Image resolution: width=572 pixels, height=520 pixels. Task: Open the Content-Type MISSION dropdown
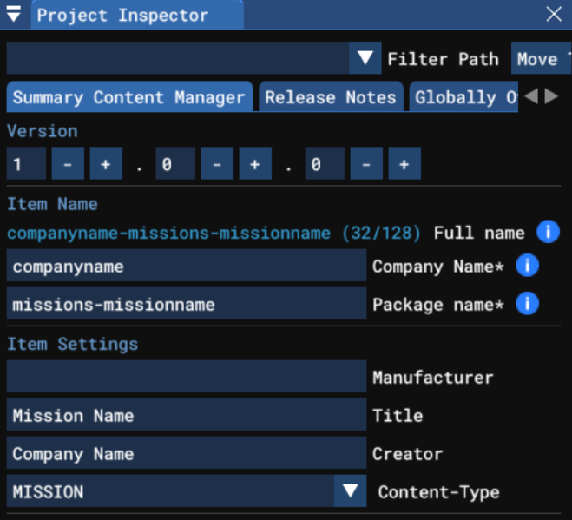click(x=350, y=491)
